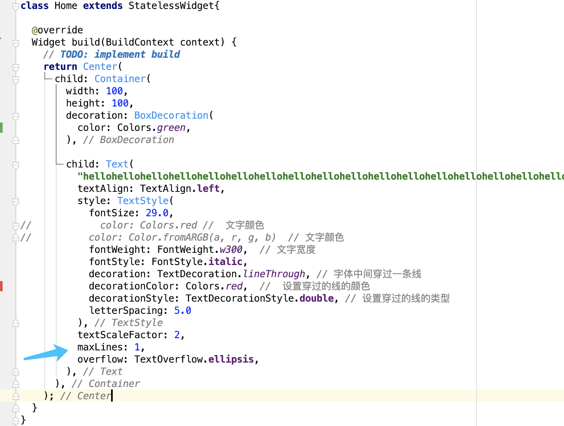This screenshot has width=564, height=426.
Task: Open red color swatch beside decorationColor line
Action: 1,286
